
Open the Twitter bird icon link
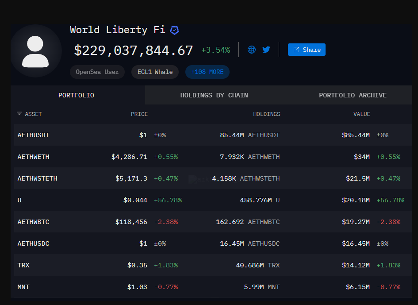tap(266, 50)
